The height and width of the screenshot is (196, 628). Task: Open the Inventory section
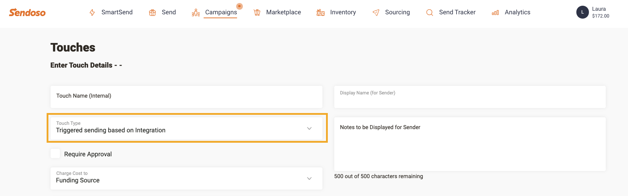343,12
